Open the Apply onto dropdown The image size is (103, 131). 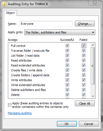click(60, 32)
